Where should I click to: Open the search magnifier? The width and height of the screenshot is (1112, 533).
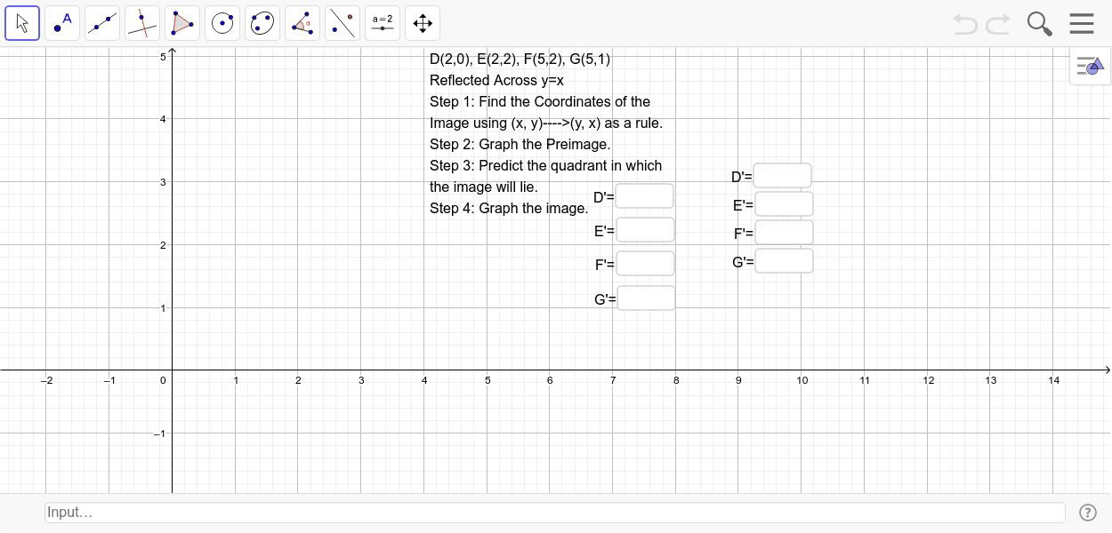pyautogui.click(x=1039, y=24)
